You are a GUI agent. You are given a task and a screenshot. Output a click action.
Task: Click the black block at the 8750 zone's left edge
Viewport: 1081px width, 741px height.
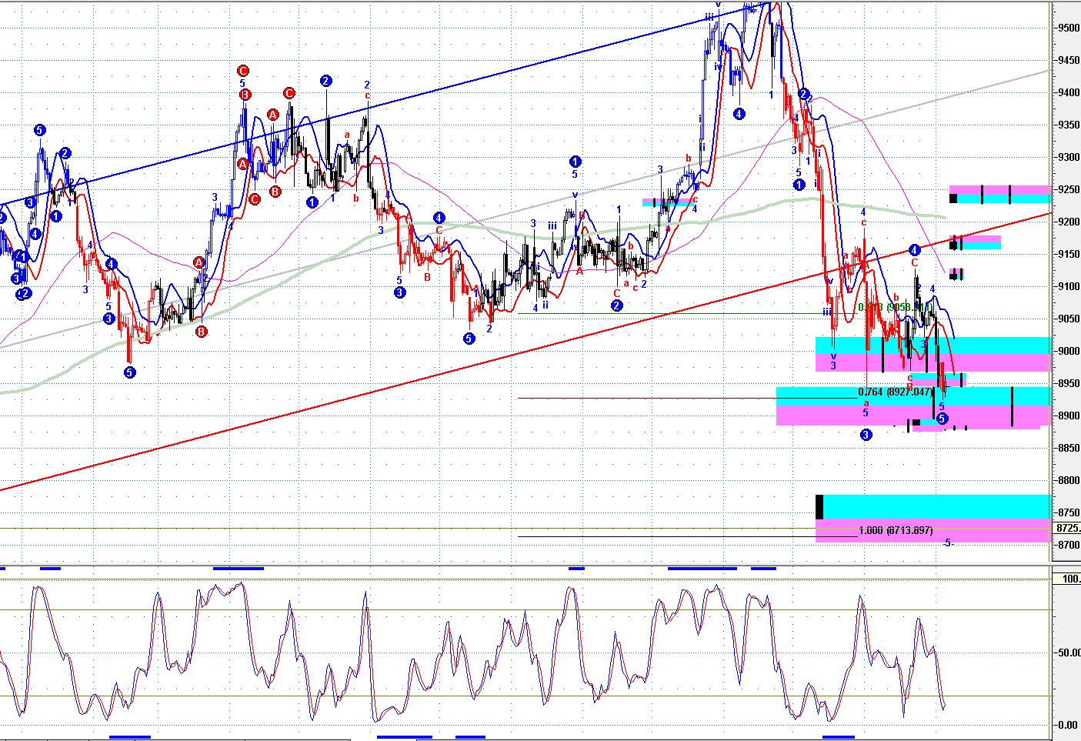coord(819,506)
